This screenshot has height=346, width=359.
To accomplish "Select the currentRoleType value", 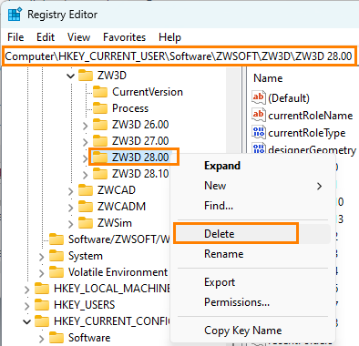I will click(x=307, y=133).
